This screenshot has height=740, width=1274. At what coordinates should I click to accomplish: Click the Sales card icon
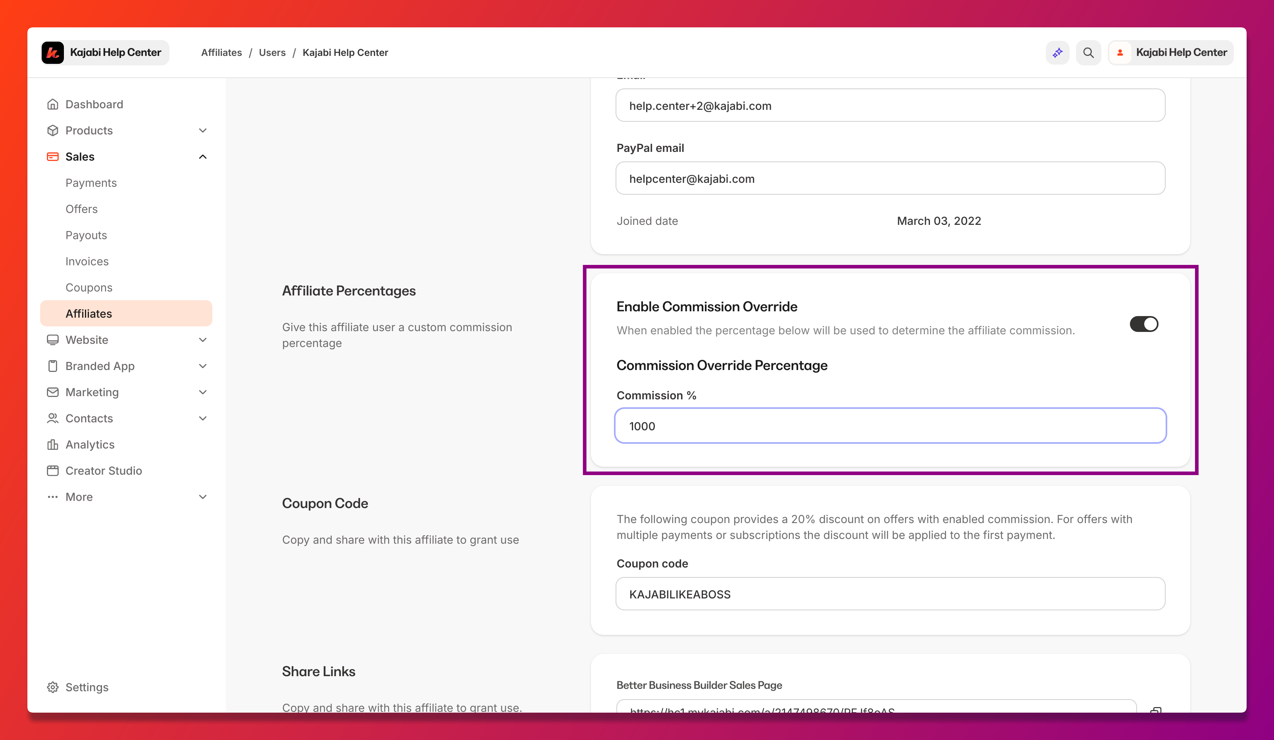52,157
